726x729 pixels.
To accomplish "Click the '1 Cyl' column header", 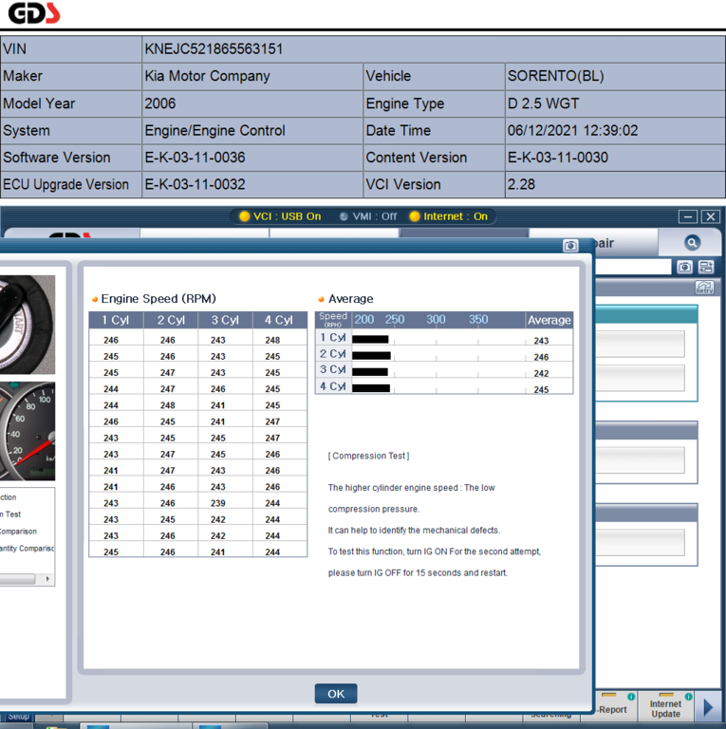I will pos(116,320).
